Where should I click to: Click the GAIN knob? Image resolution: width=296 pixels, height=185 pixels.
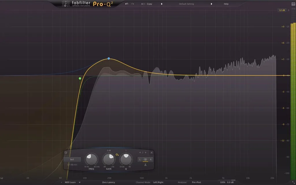pyautogui.click(x=109, y=159)
